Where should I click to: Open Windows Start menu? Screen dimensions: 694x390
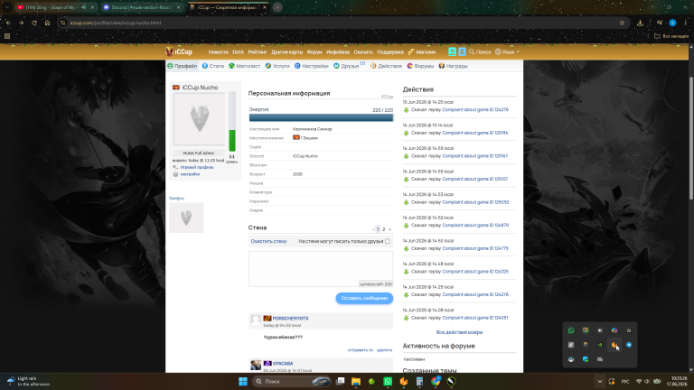243,382
